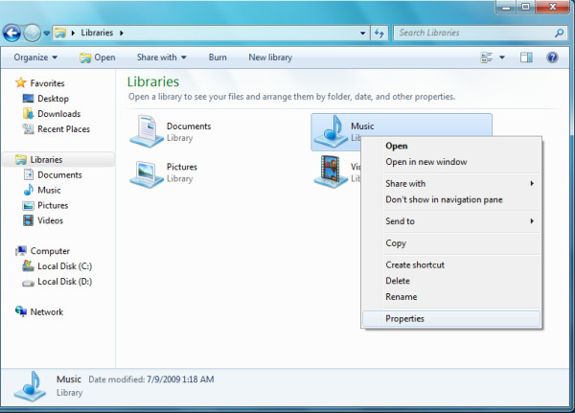The height and width of the screenshot is (413, 575).
Task: Open Downloads under Favorites
Action: 58,114
